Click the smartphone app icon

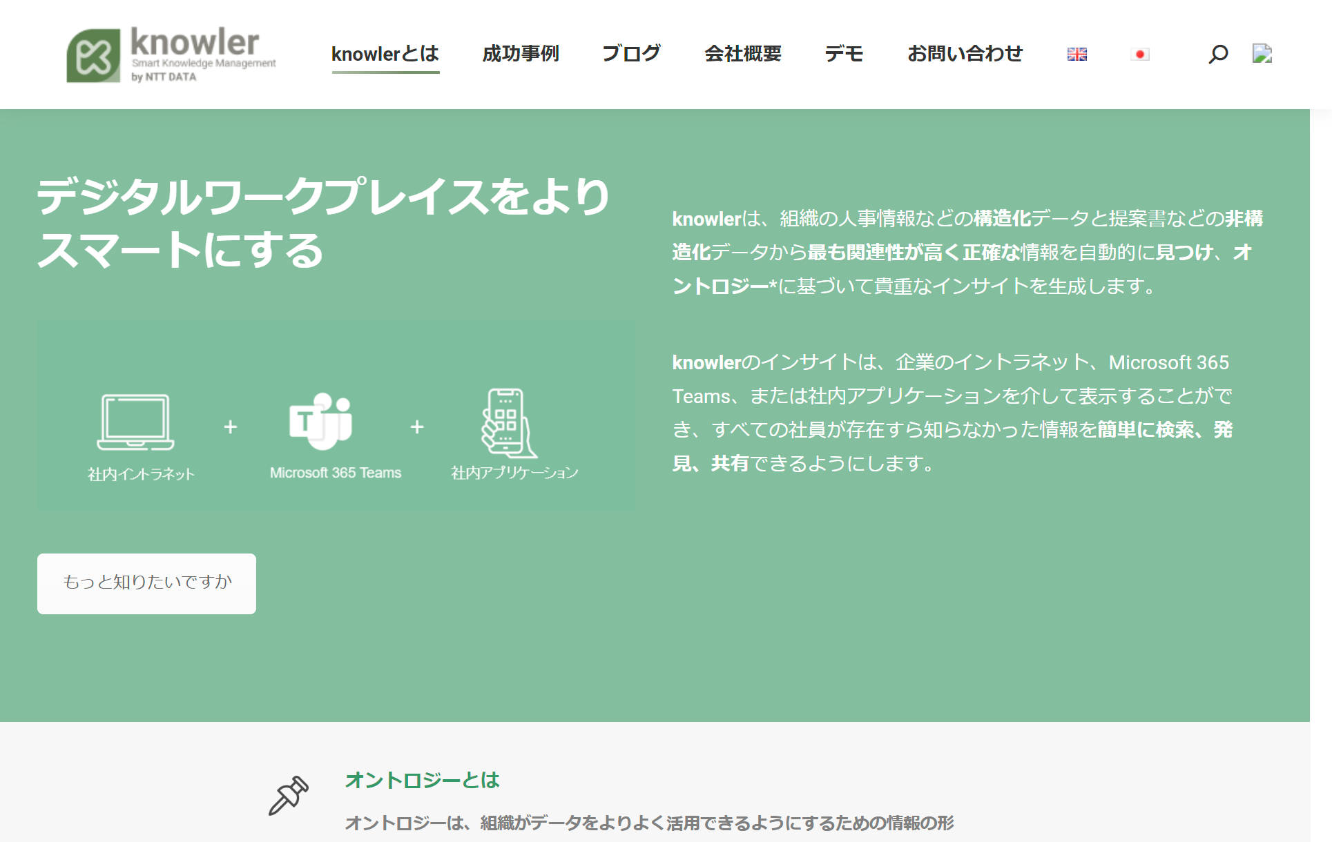[509, 423]
